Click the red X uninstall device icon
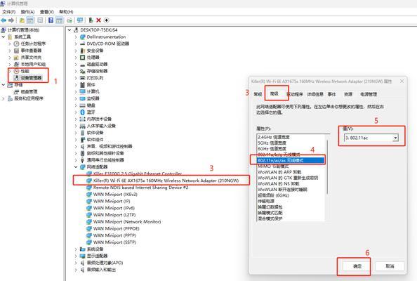 (x=98, y=20)
